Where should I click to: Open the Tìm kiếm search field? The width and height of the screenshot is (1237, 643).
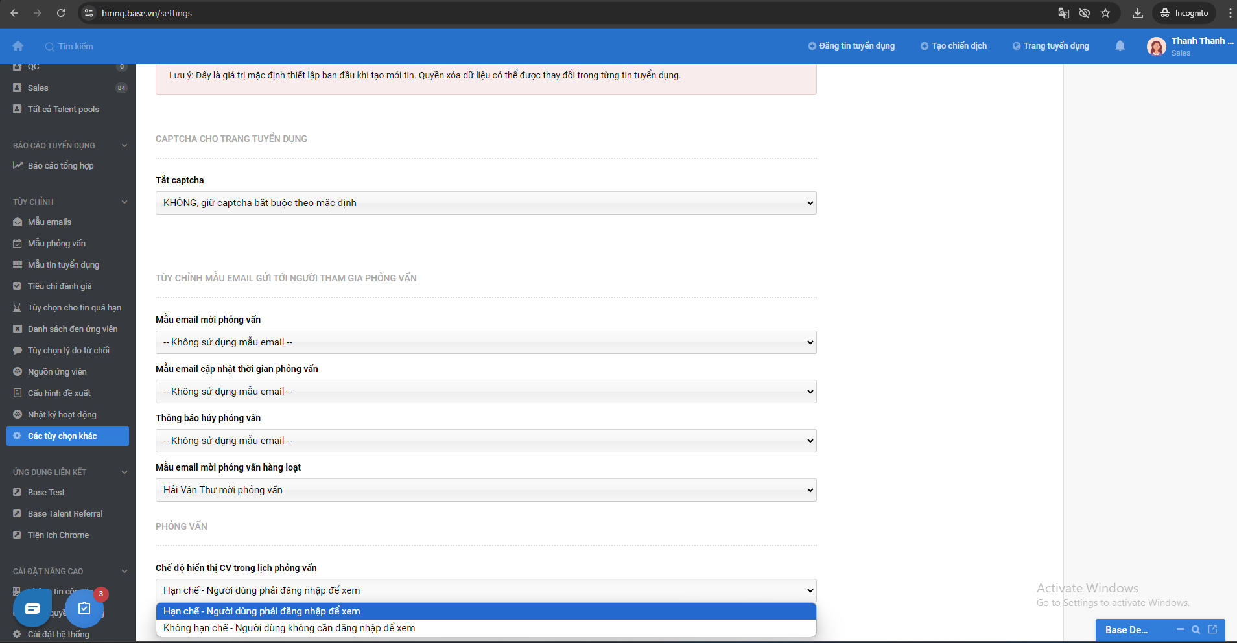point(69,46)
